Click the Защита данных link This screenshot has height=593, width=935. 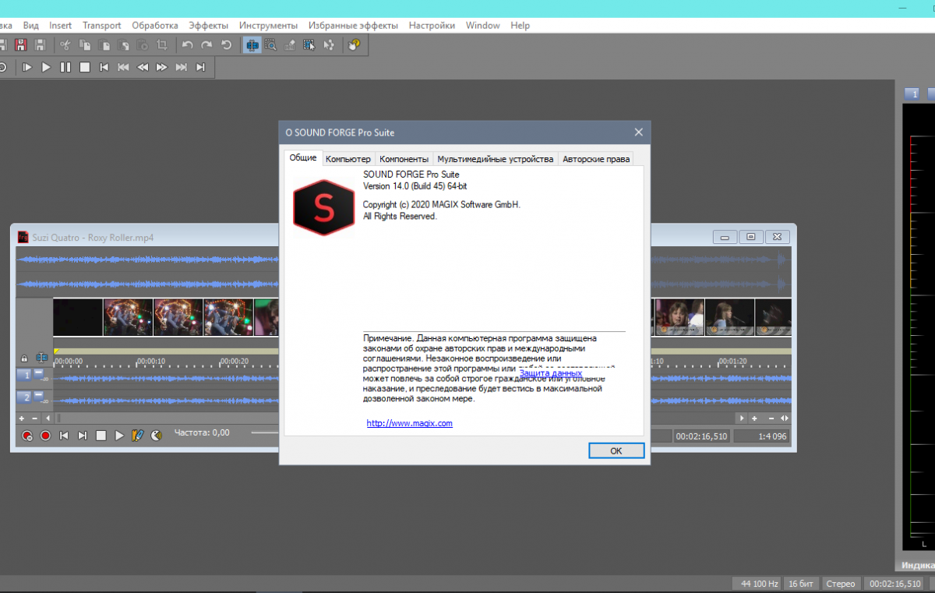point(550,373)
